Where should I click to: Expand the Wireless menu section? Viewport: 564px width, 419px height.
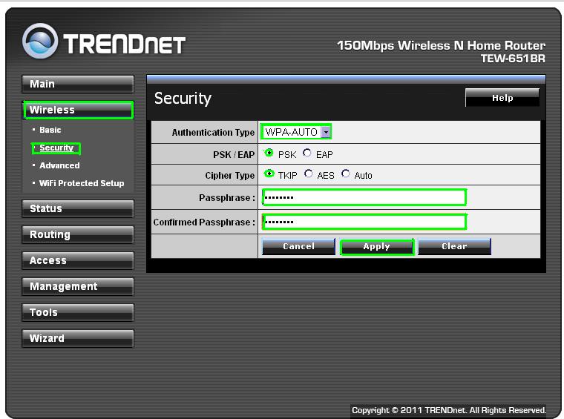tap(78, 110)
